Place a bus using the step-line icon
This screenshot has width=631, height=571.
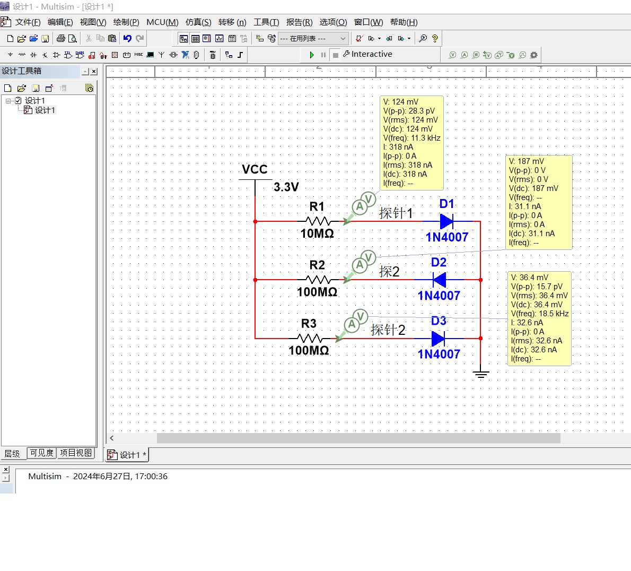click(x=240, y=55)
